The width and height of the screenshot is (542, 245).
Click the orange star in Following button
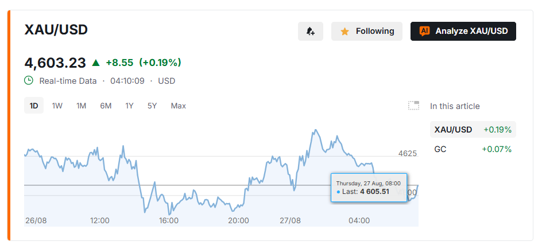click(x=344, y=32)
